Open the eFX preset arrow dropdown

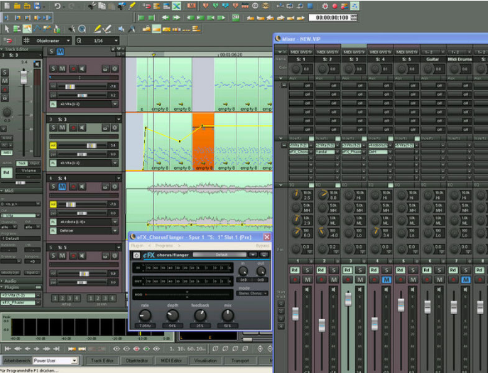(253, 254)
